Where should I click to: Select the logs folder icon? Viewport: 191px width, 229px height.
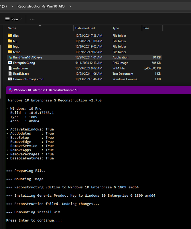[x=10, y=46]
